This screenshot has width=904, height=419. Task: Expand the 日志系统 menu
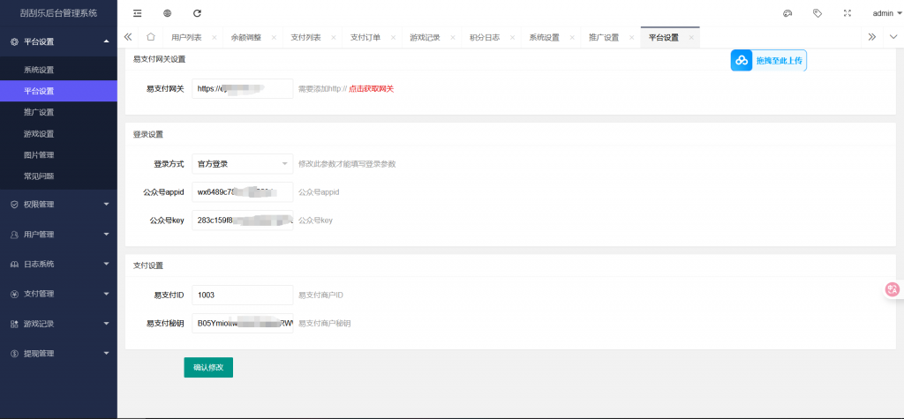(58, 264)
